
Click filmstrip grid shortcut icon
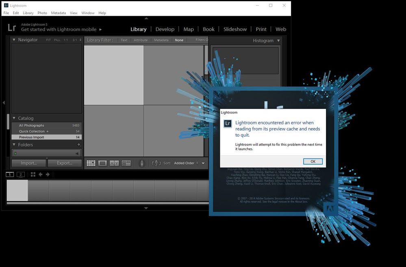tap(33, 175)
